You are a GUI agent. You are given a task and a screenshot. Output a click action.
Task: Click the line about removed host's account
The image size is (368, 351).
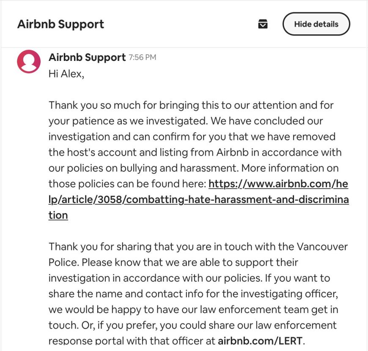tap(195, 153)
